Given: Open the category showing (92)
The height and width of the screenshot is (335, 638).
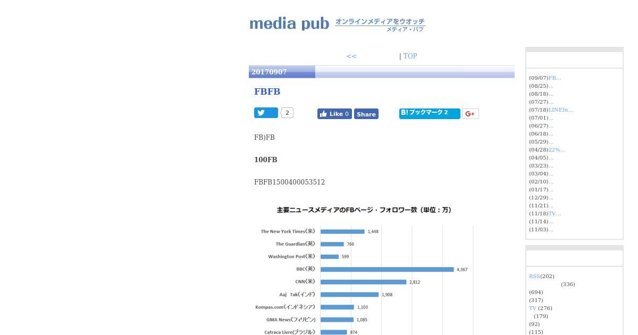Looking at the screenshot, I should pos(534,324).
